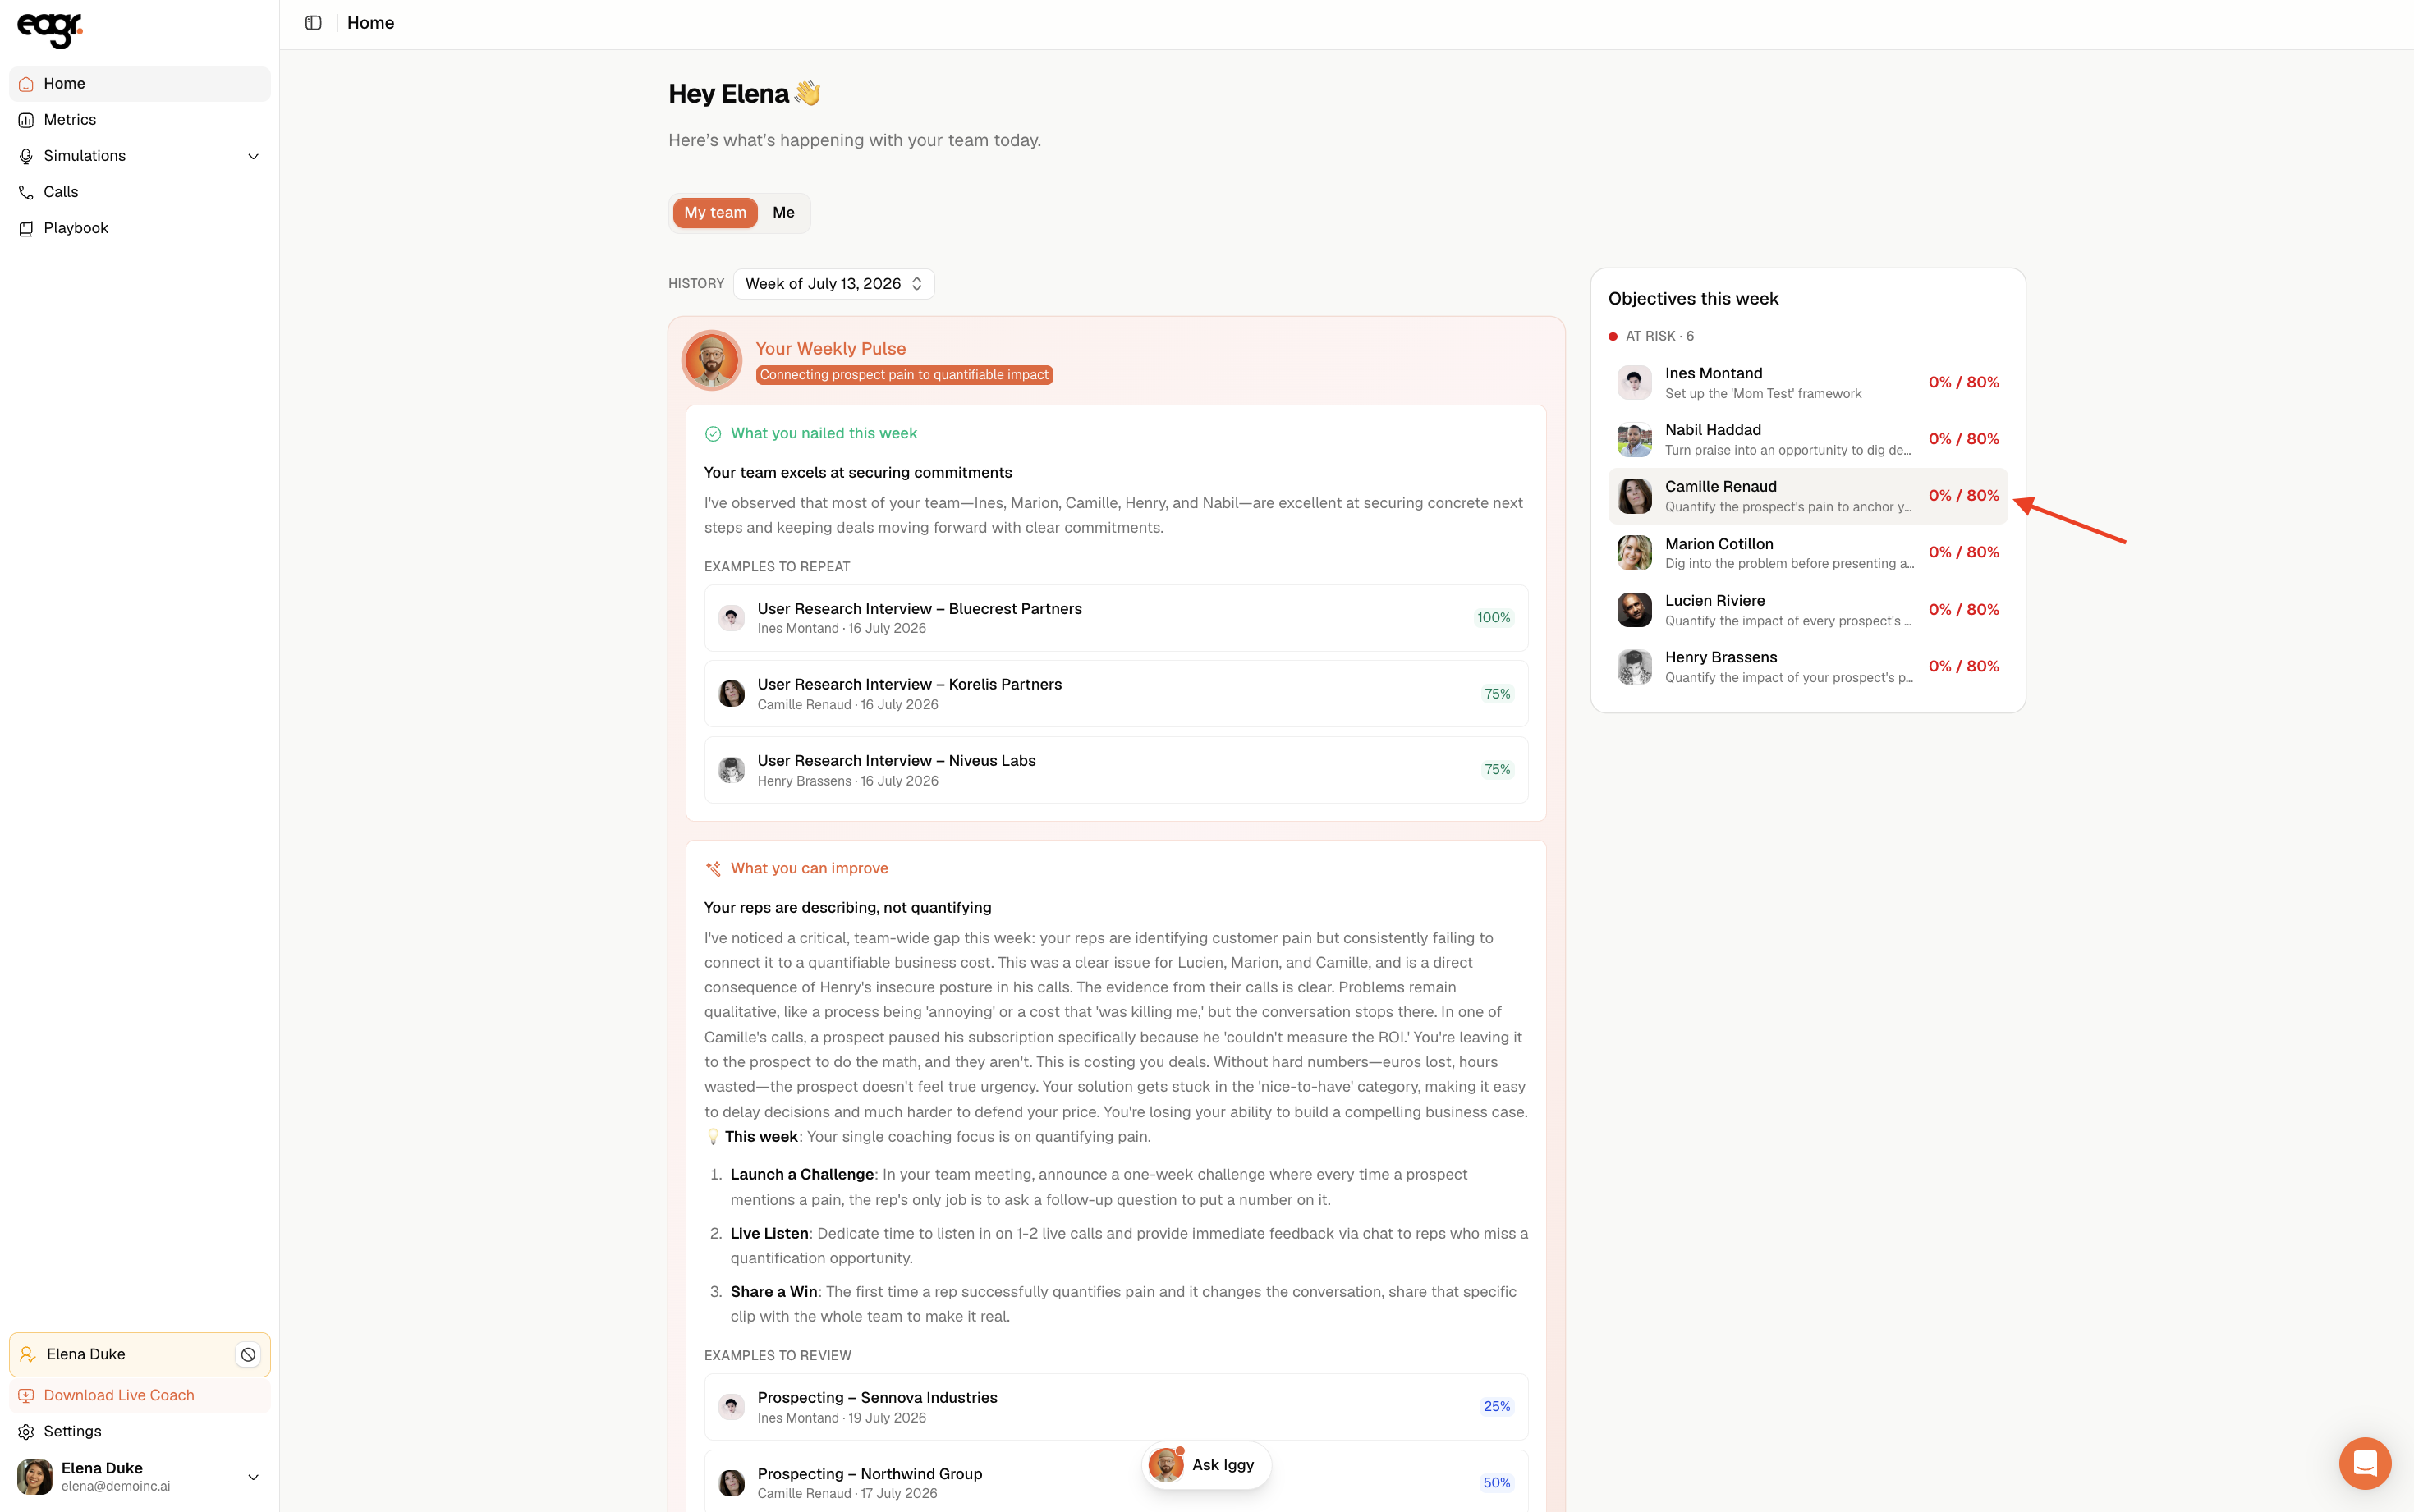
Task: Open the Week of July 13, 2026 dropdown
Action: click(834, 284)
